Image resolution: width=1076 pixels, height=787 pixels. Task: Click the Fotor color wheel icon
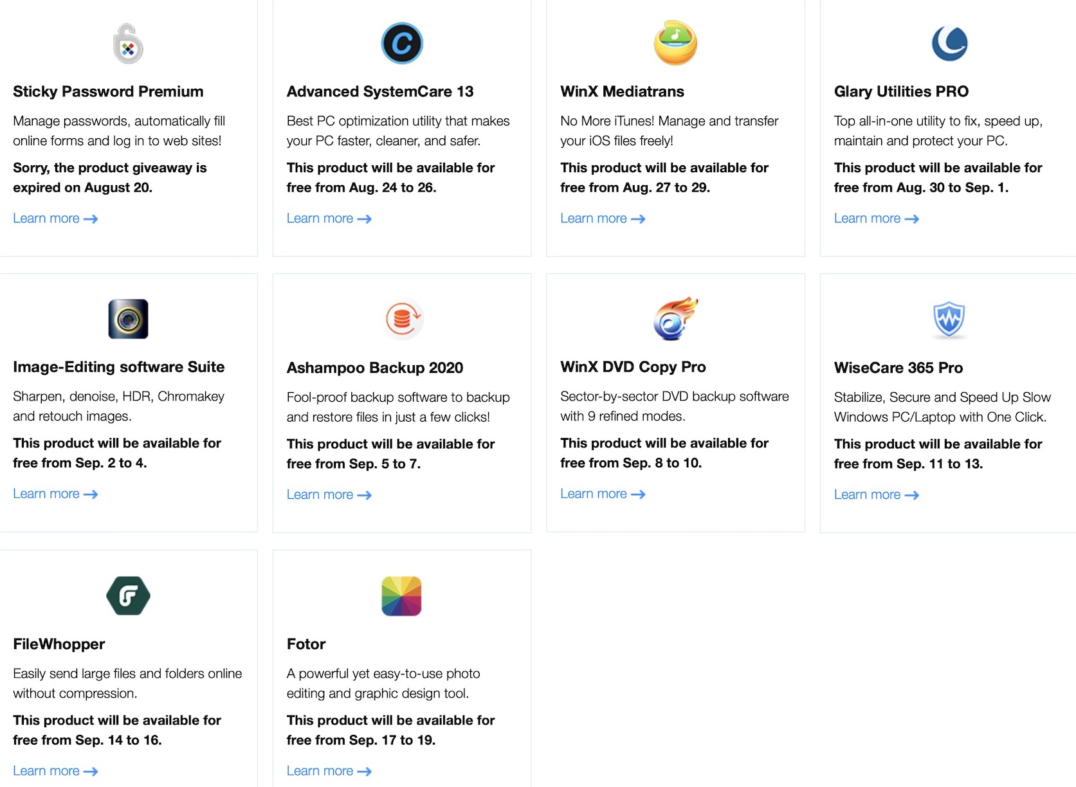402,595
